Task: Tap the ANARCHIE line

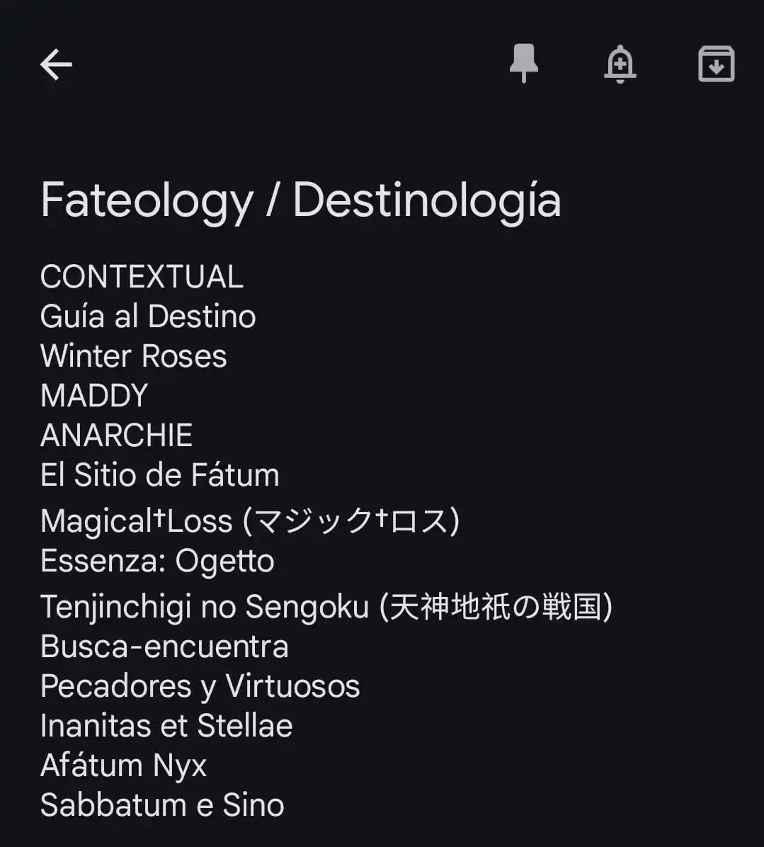Action: tap(117, 435)
